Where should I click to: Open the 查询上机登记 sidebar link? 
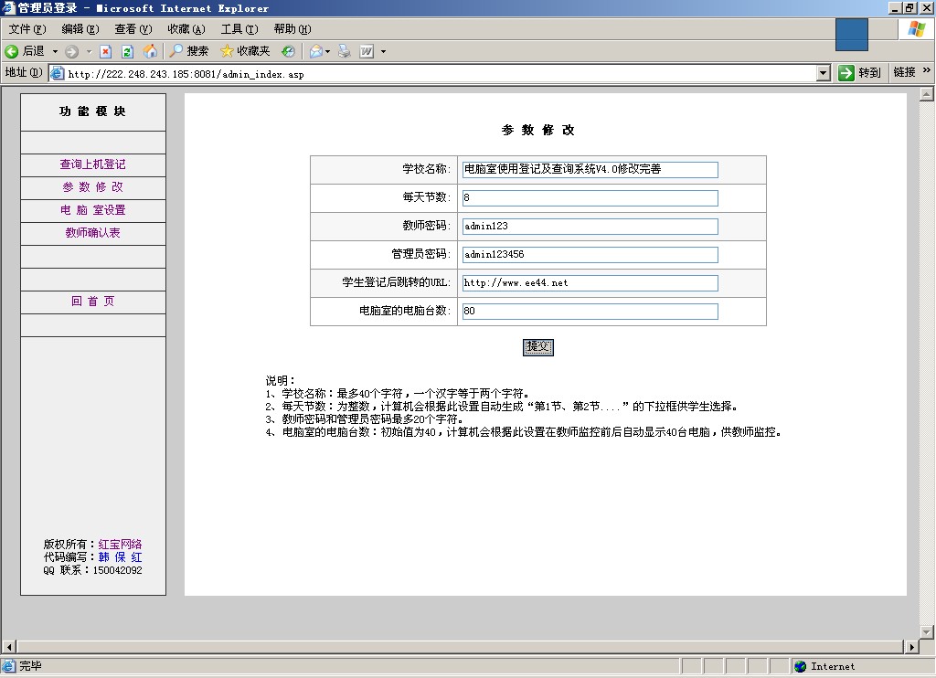click(92, 164)
